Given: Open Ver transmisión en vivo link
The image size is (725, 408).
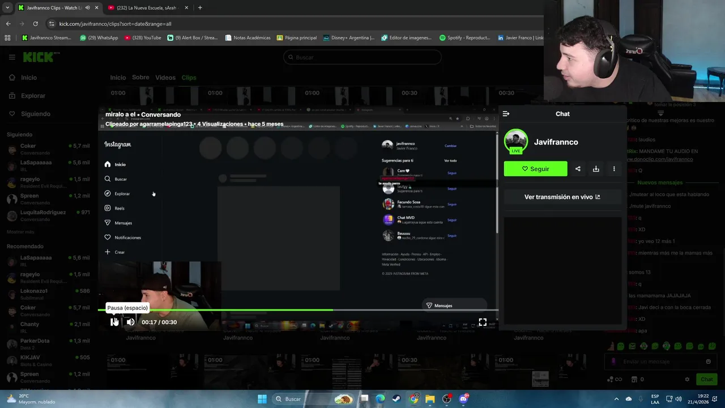Looking at the screenshot, I should click(x=562, y=197).
